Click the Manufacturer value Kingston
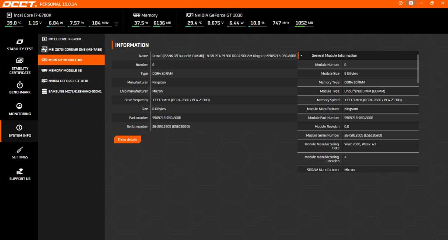Image resolution: width=448 pixels, height=240 pixels. pos(159,82)
